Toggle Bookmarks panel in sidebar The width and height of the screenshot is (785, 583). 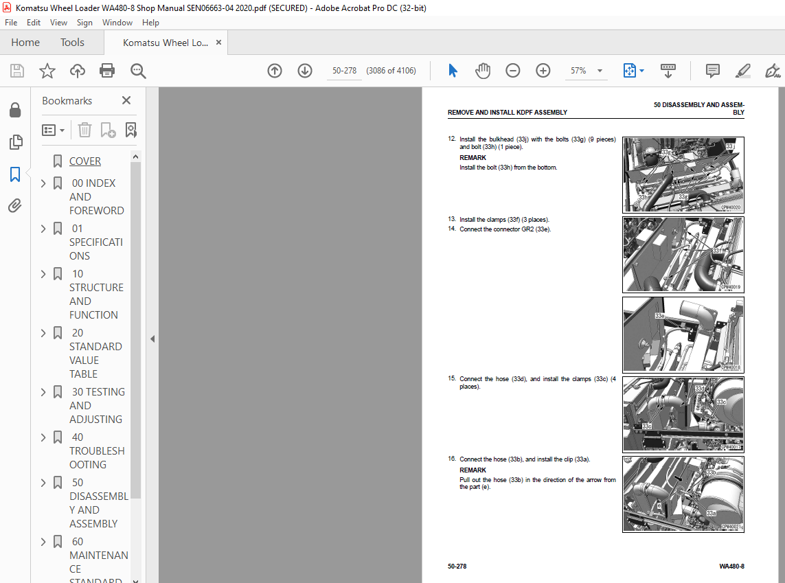(x=15, y=174)
